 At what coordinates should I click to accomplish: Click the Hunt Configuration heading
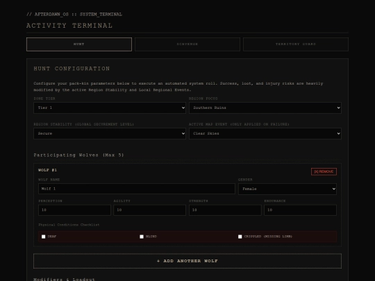[x=72, y=69]
